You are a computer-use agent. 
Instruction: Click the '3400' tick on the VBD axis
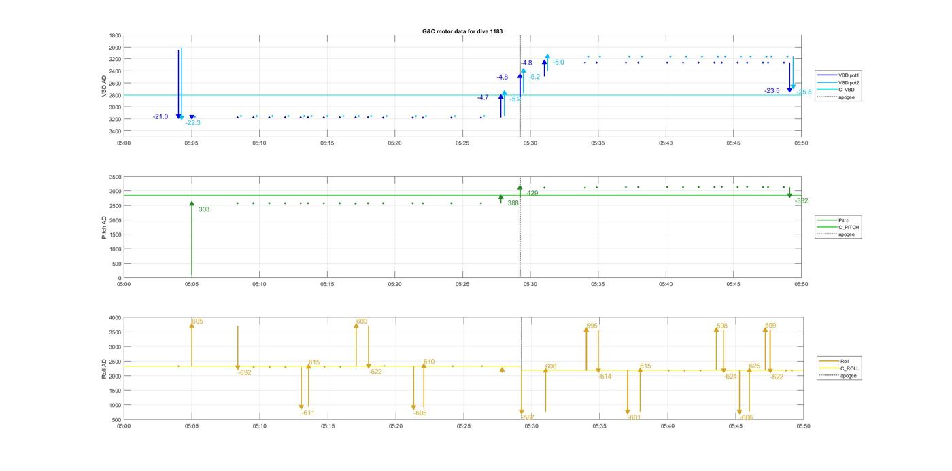114,131
